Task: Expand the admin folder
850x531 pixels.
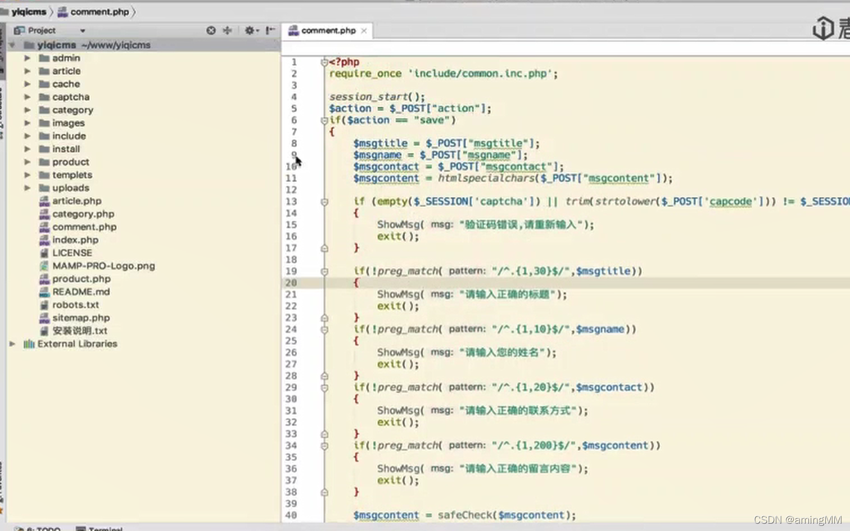Action: point(27,58)
